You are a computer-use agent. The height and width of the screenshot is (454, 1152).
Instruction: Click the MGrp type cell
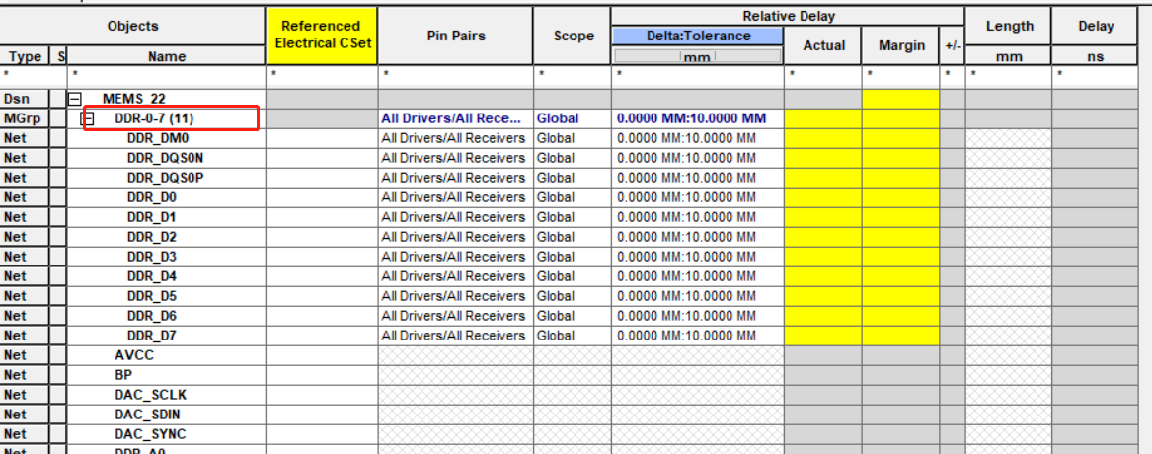click(x=25, y=118)
